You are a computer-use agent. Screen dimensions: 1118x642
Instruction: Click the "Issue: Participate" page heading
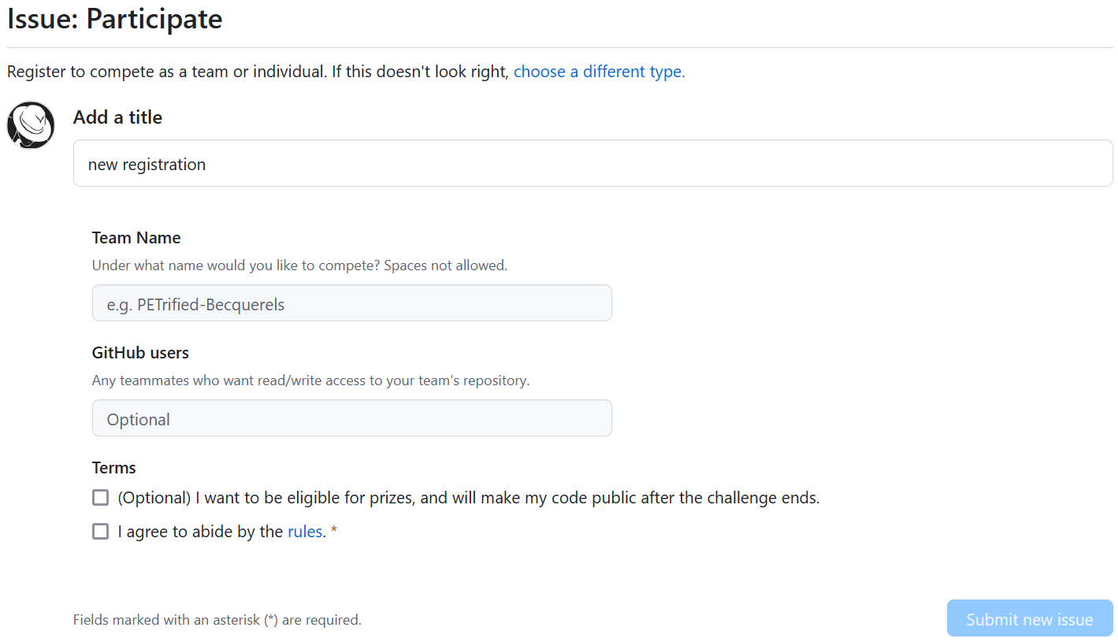(115, 19)
